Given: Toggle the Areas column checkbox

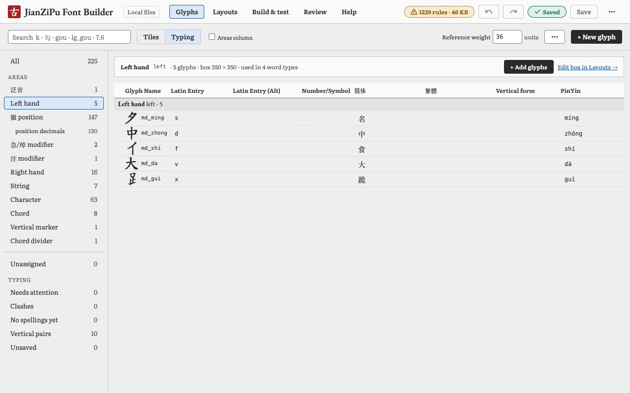Looking at the screenshot, I should click(212, 36).
